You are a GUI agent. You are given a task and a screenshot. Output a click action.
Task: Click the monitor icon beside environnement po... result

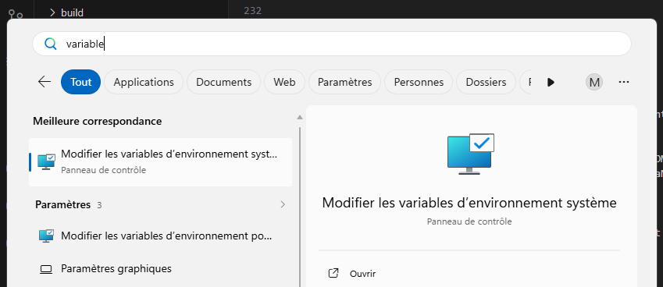[x=46, y=236]
